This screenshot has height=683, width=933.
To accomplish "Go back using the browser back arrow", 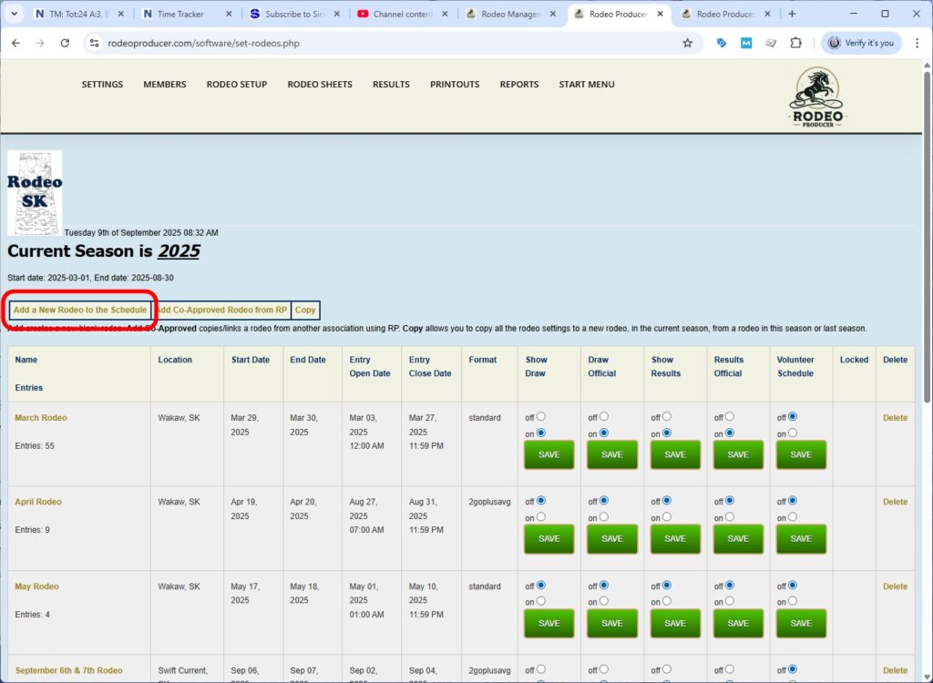I will (x=16, y=43).
